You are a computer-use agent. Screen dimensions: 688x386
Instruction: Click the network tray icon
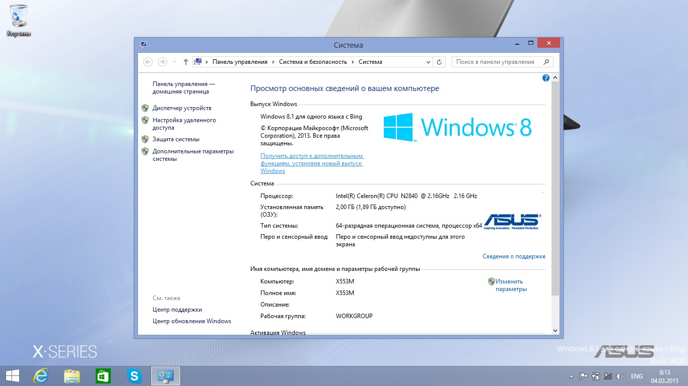[x=608, y=376]
